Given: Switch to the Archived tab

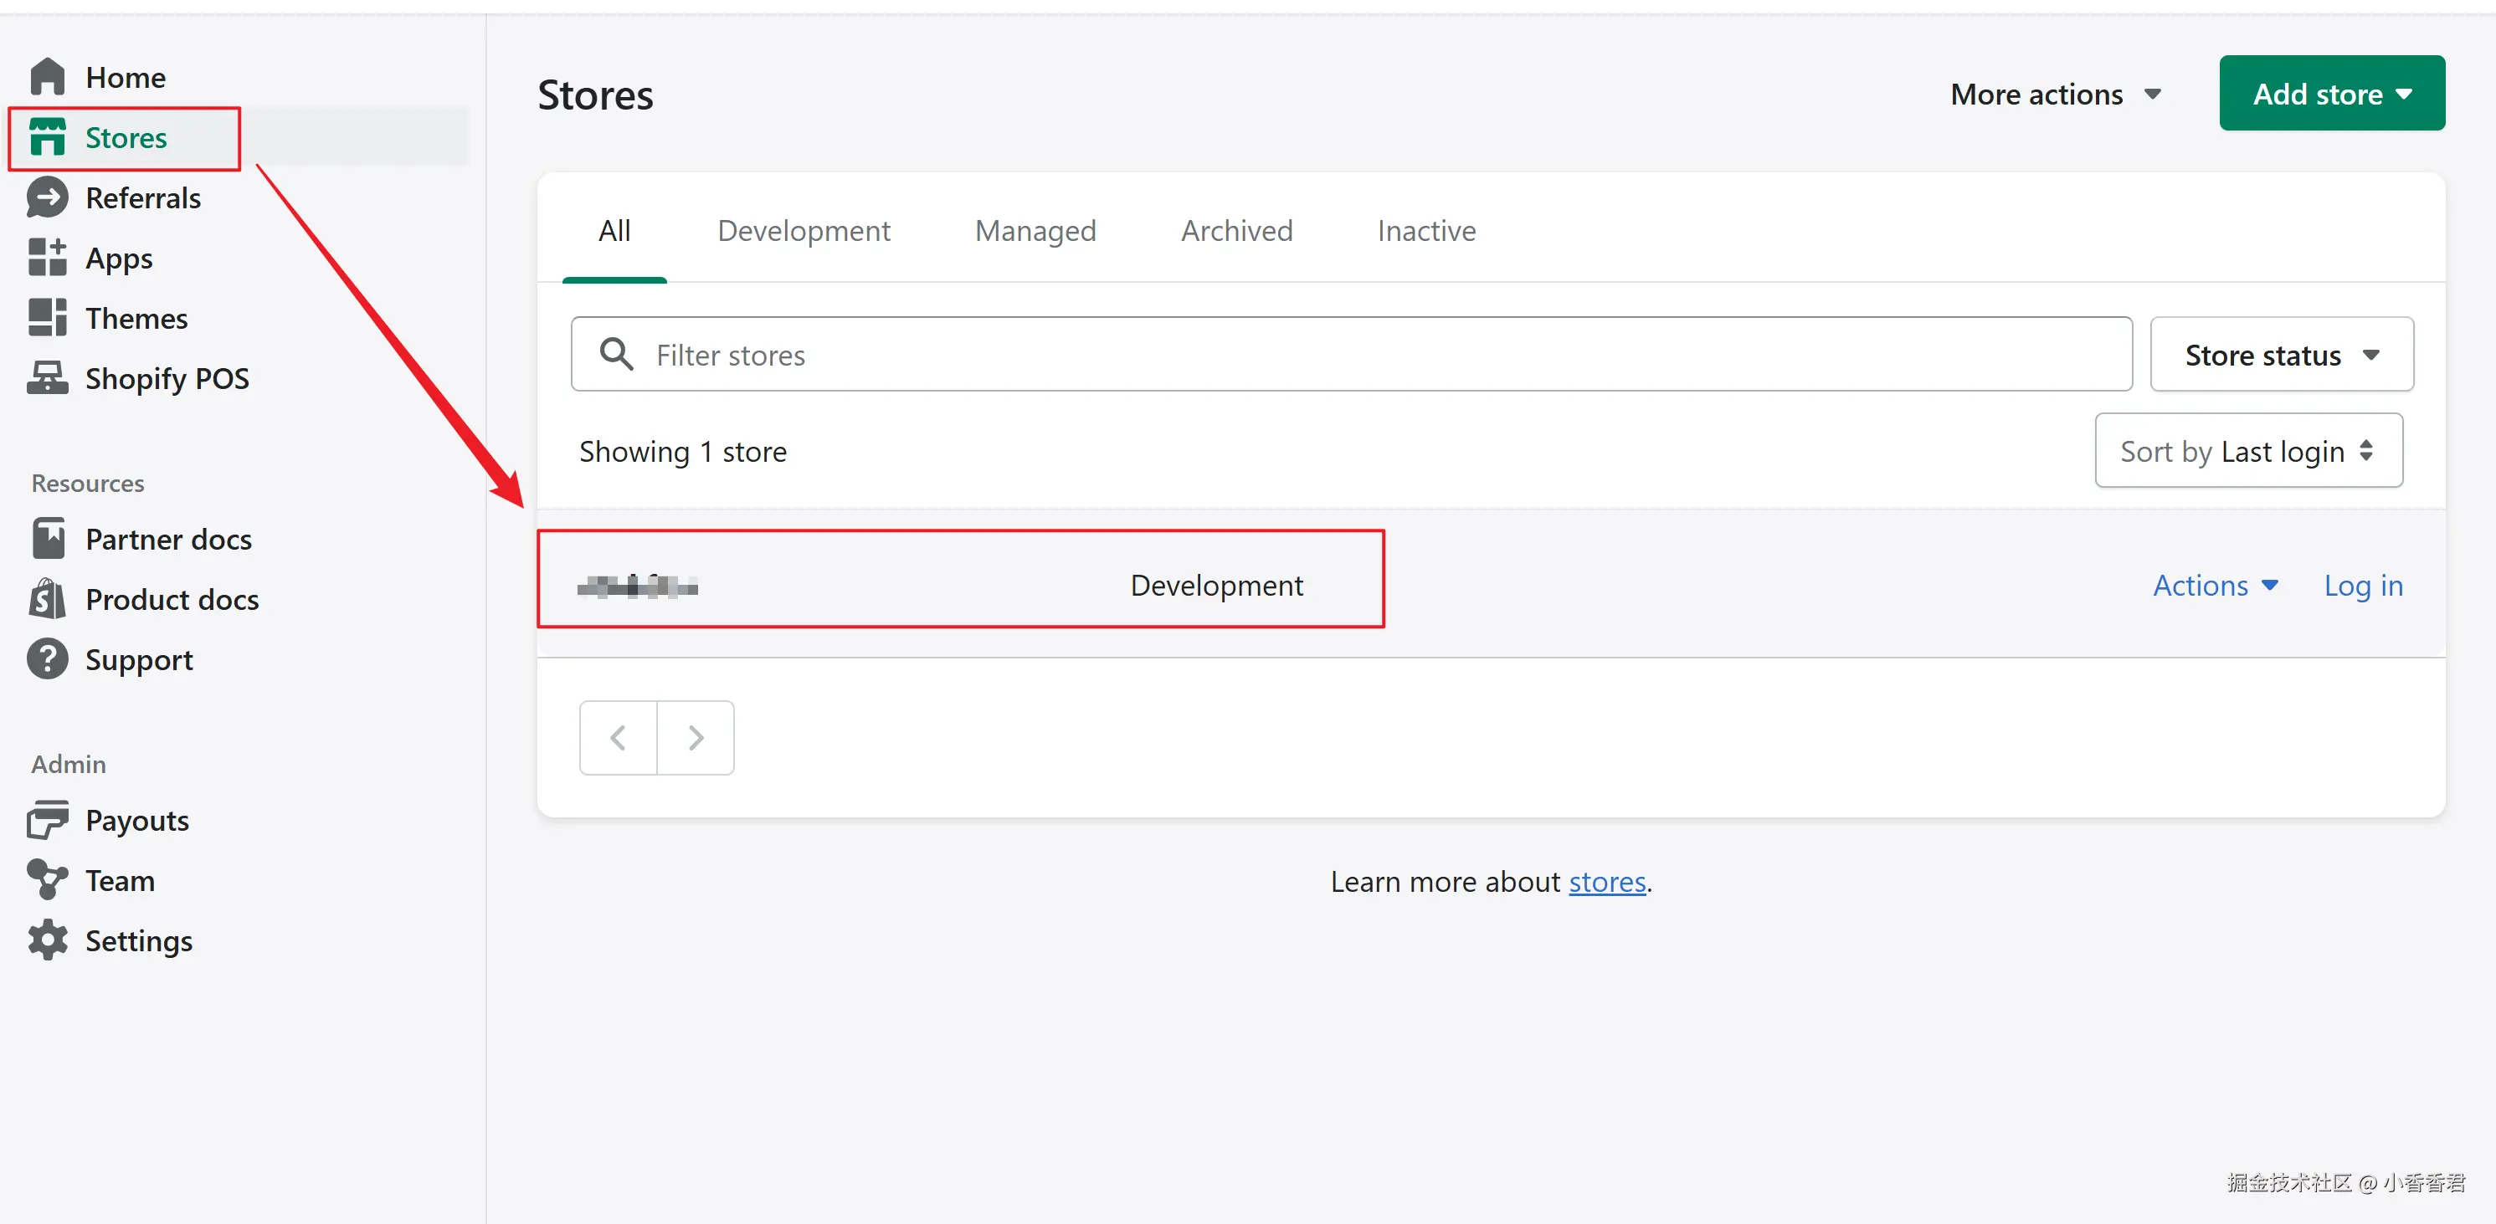Looking at the screenshot, I should tap(1236, 230).
